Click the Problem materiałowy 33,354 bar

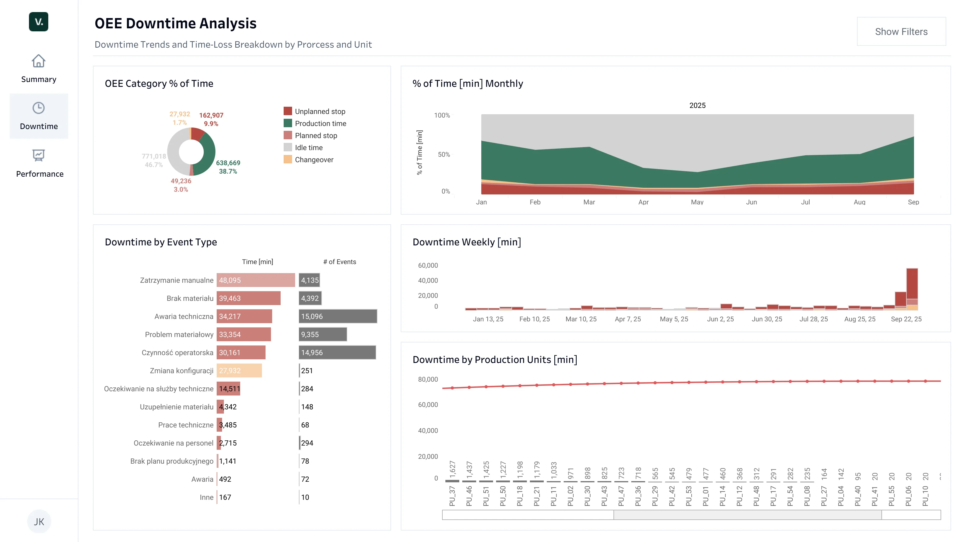coord(244,334)
